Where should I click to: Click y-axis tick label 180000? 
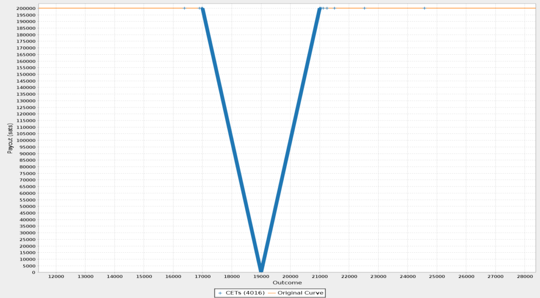tap(27, 35)
